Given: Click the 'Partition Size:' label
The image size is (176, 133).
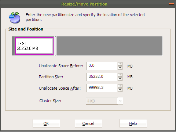Looking at the screenshot, I should [x=51, y=77].
